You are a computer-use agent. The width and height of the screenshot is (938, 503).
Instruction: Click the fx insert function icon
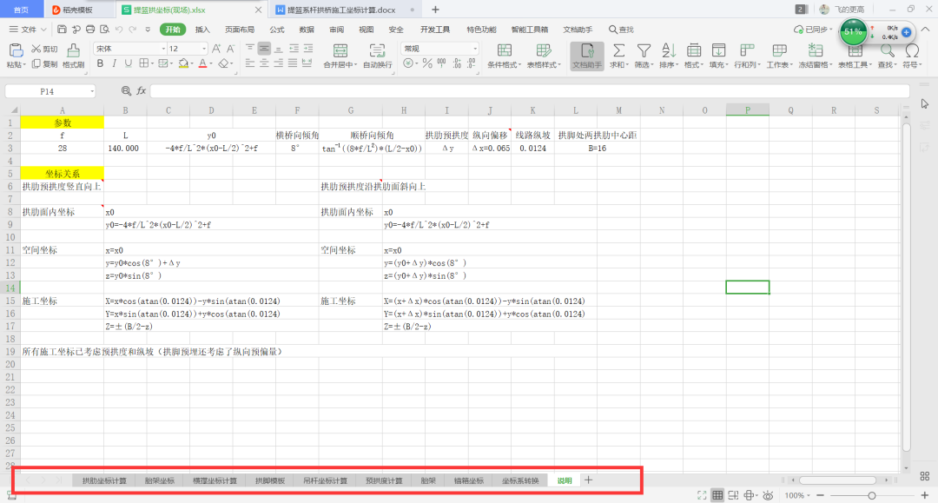click(x=142, y=91)
